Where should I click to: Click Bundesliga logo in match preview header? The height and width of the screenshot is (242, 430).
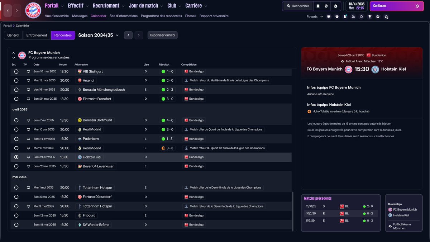point(368,55)
